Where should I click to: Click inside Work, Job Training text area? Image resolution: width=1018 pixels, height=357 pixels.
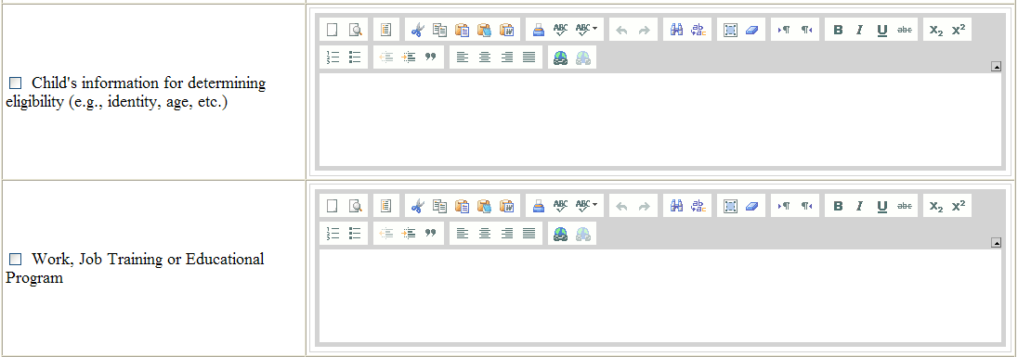click(660, 296)
